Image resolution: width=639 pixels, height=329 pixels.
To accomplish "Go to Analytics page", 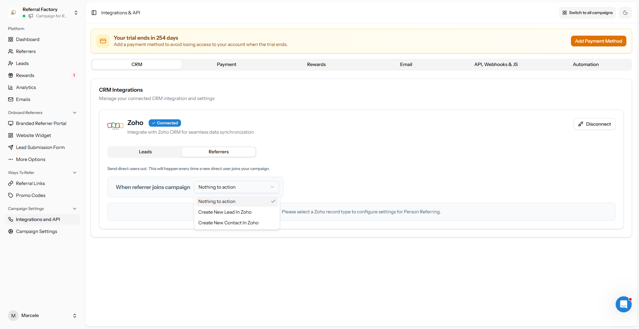I will pos(43,87).
